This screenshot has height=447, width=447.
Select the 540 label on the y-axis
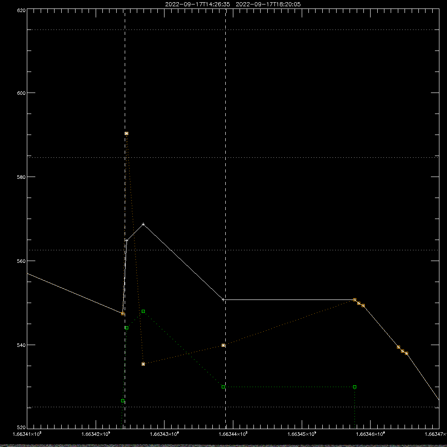(21, 345)
